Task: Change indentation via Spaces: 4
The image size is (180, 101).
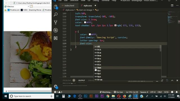Action: pyautogui.click(x=144, y=92)
